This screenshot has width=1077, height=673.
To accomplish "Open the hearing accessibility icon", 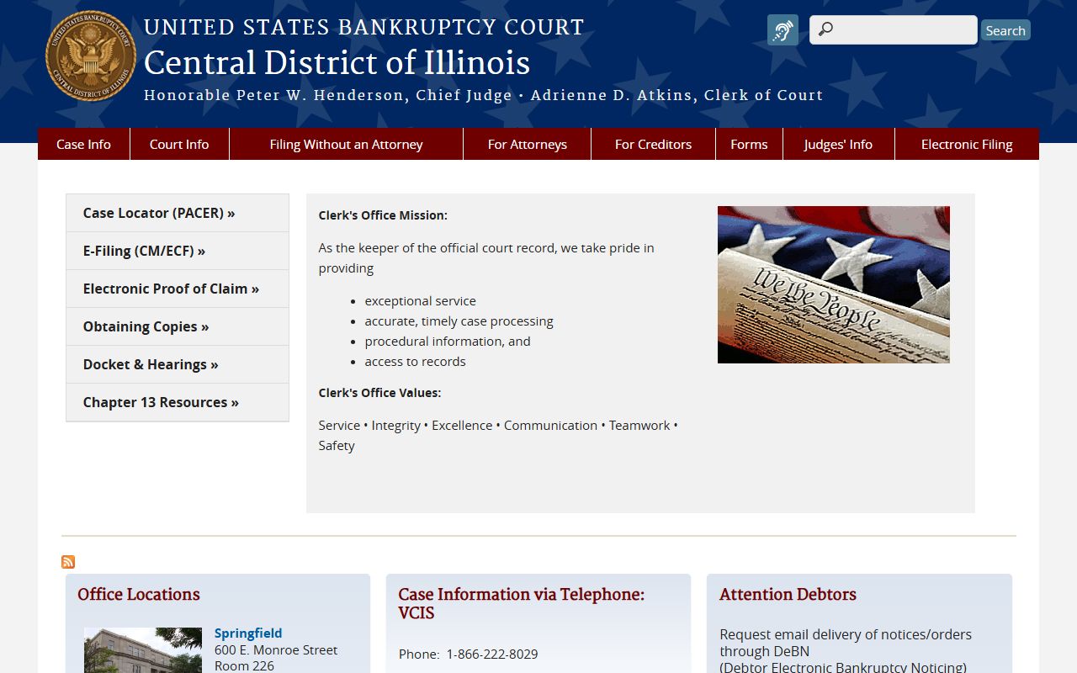I will 783,30.
